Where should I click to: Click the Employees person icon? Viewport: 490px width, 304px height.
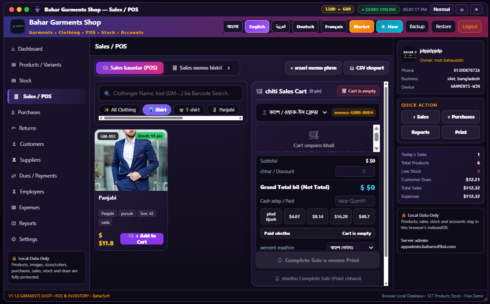[14, 192]
